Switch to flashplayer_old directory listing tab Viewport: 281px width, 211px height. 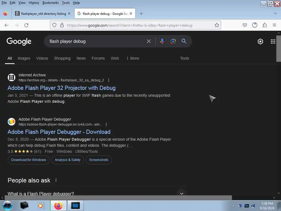(x=43, y=14)
